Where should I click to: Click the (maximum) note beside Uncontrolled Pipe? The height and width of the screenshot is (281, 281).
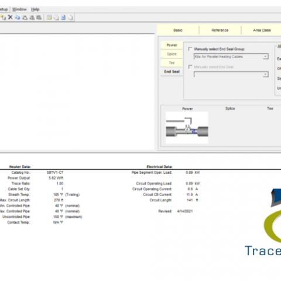(74, 217)
